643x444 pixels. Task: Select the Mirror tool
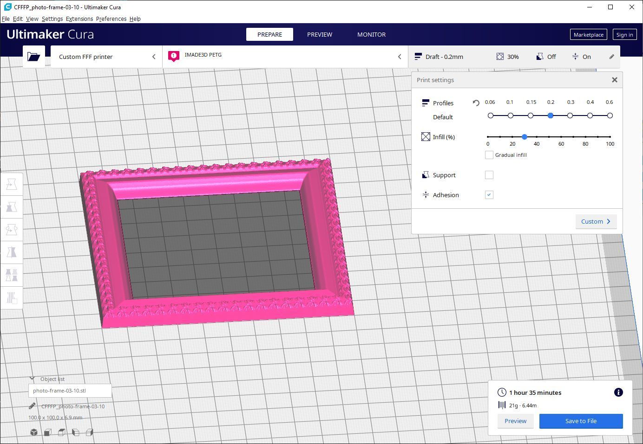(x=11, y=252)
